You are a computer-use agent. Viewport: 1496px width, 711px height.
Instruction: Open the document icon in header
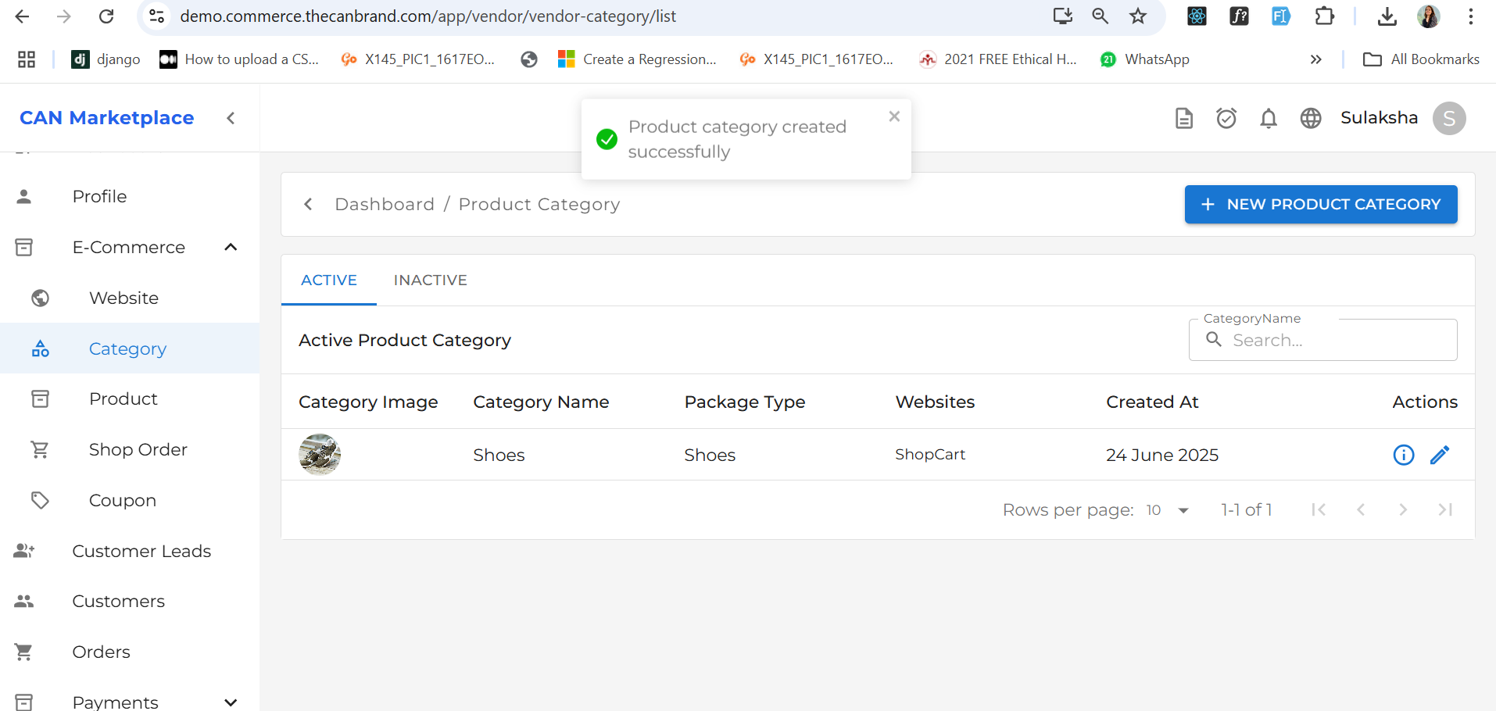point(1184,118)
